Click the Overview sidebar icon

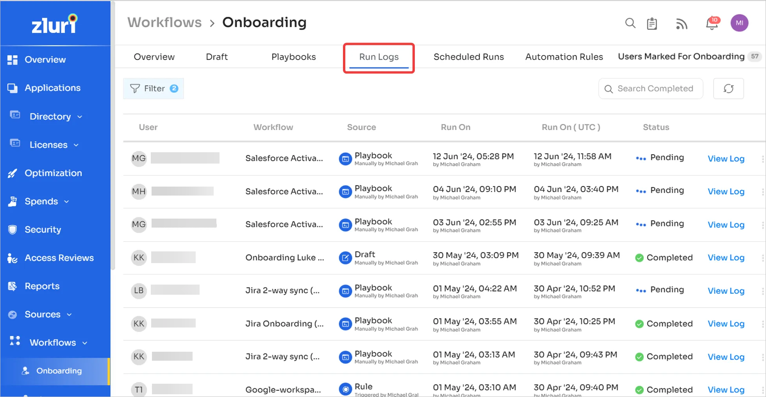12,60
